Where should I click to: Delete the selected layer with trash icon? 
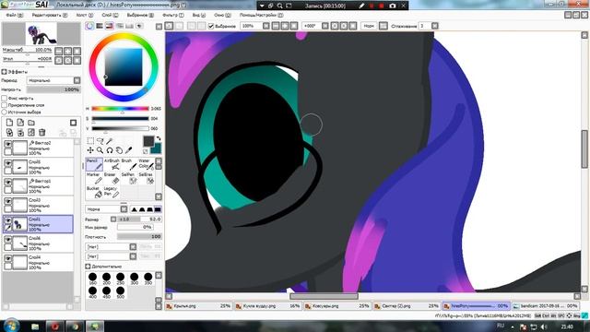pyautogui.click(x=42, y=133)
